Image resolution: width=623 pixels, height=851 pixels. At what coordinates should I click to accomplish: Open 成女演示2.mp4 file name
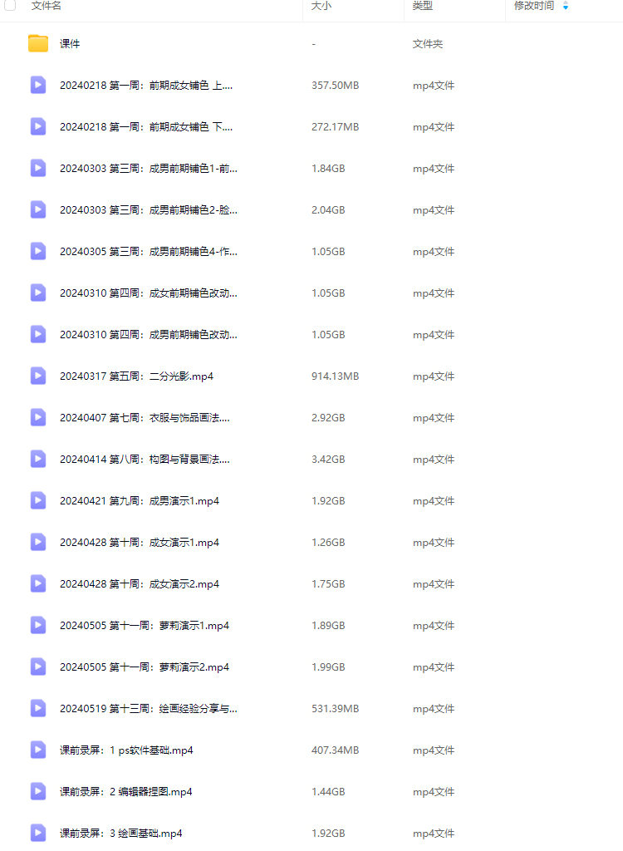[140, 584]
